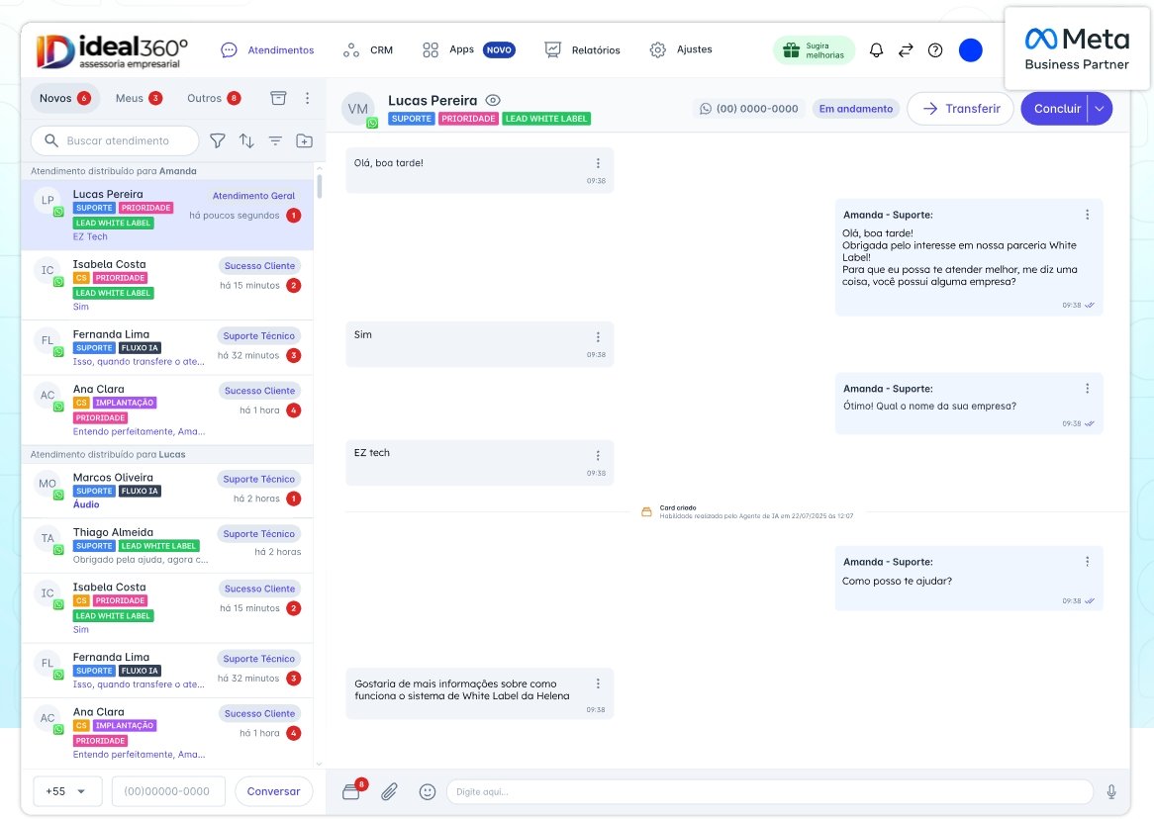Open the new folder icon near search
1154x819 pixels.
(304, 140)
